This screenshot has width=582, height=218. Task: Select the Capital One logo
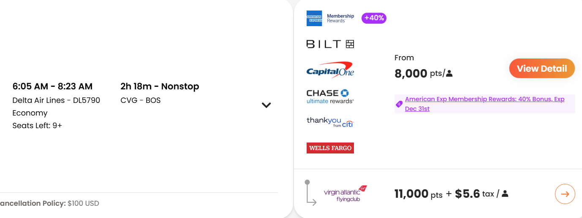click(330, 70)
